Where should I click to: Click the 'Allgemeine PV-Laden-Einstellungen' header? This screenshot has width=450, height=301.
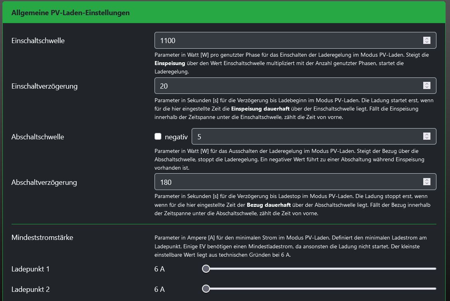point(70,13)
